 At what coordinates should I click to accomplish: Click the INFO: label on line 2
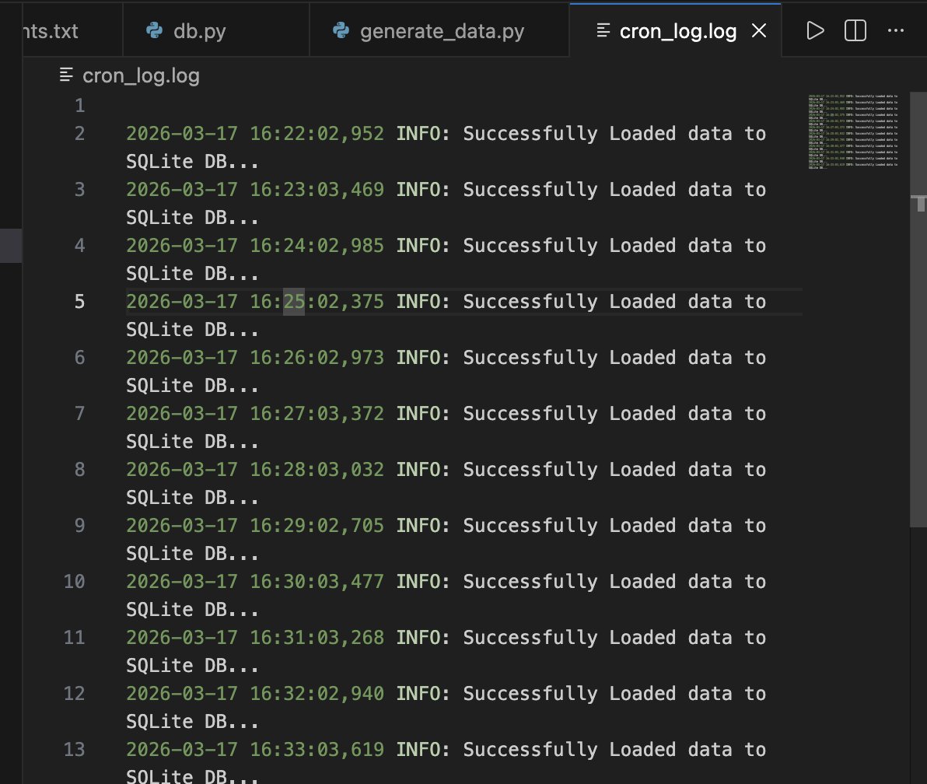click(x=423, y=134)
